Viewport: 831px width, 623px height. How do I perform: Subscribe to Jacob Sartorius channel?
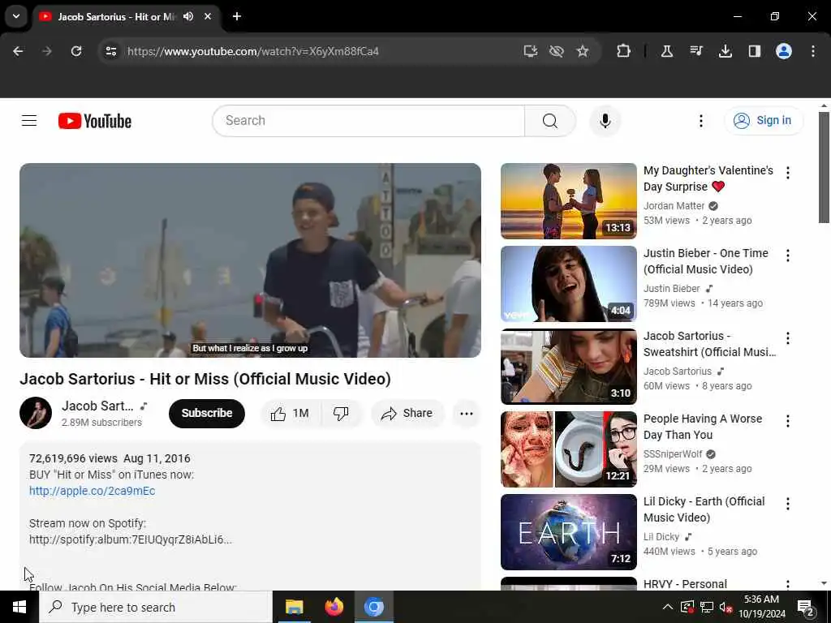coord(207,413)
